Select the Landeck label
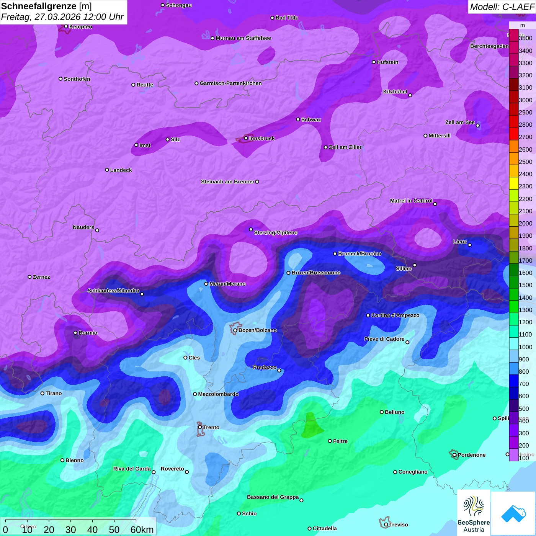Viewport: 536px width, 536px height. click(x=121, y=170)
